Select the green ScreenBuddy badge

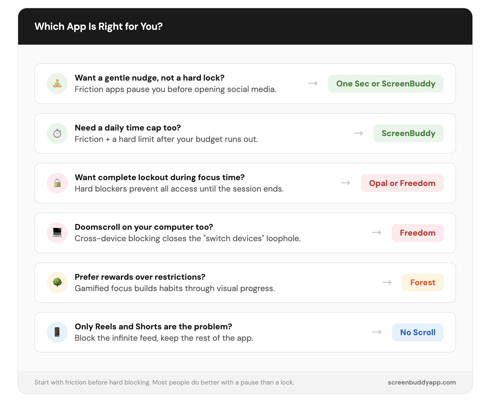(x=408, y=133)
